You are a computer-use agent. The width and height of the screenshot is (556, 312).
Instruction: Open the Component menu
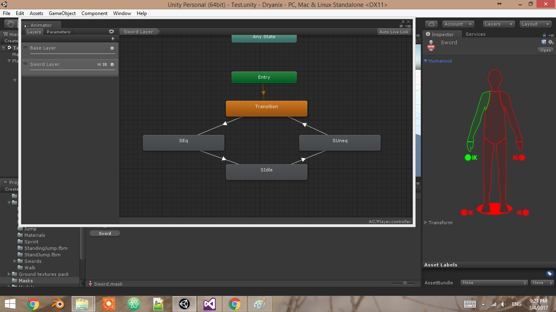pos(94,13)
